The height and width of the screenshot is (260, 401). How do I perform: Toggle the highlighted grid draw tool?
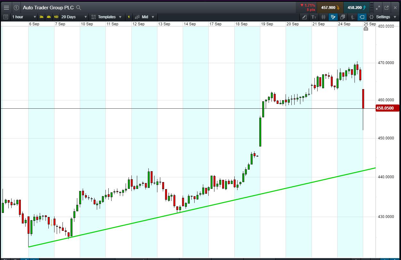click(x=333, y=17)
